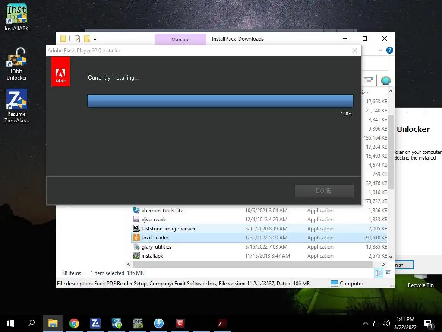442x332 pixels.
Task: Click the Computer status bar entry
Action: tap(347, 284)
